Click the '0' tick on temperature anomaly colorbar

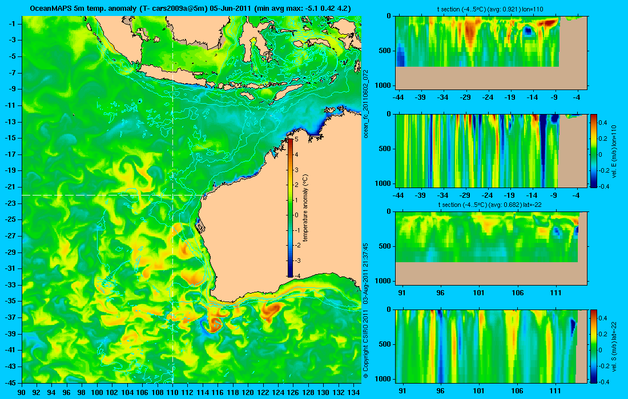297,215
